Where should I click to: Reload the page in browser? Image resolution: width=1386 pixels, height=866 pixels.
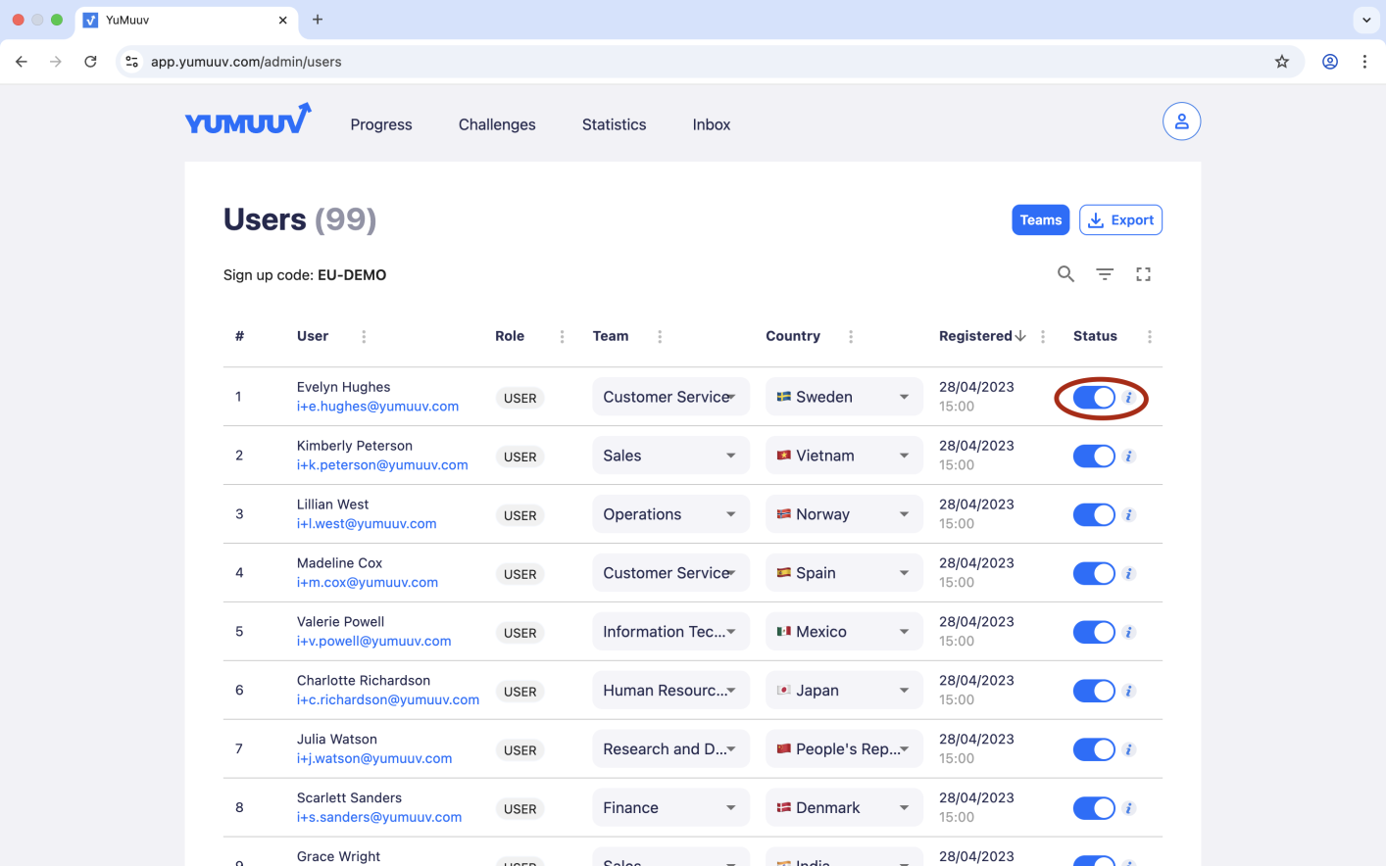coord(90,62)
